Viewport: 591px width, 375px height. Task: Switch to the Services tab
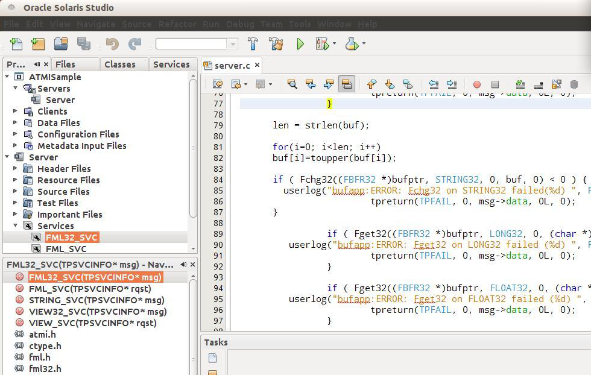point(173,65)
